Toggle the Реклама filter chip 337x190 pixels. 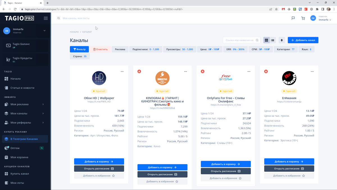pos(120,49)
